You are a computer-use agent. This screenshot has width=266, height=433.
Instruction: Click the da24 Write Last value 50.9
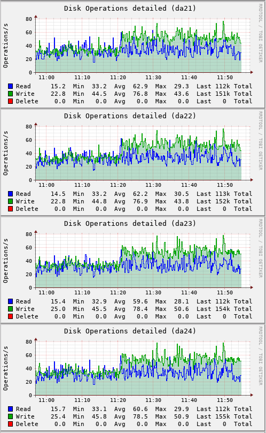[x=182, y=416]
